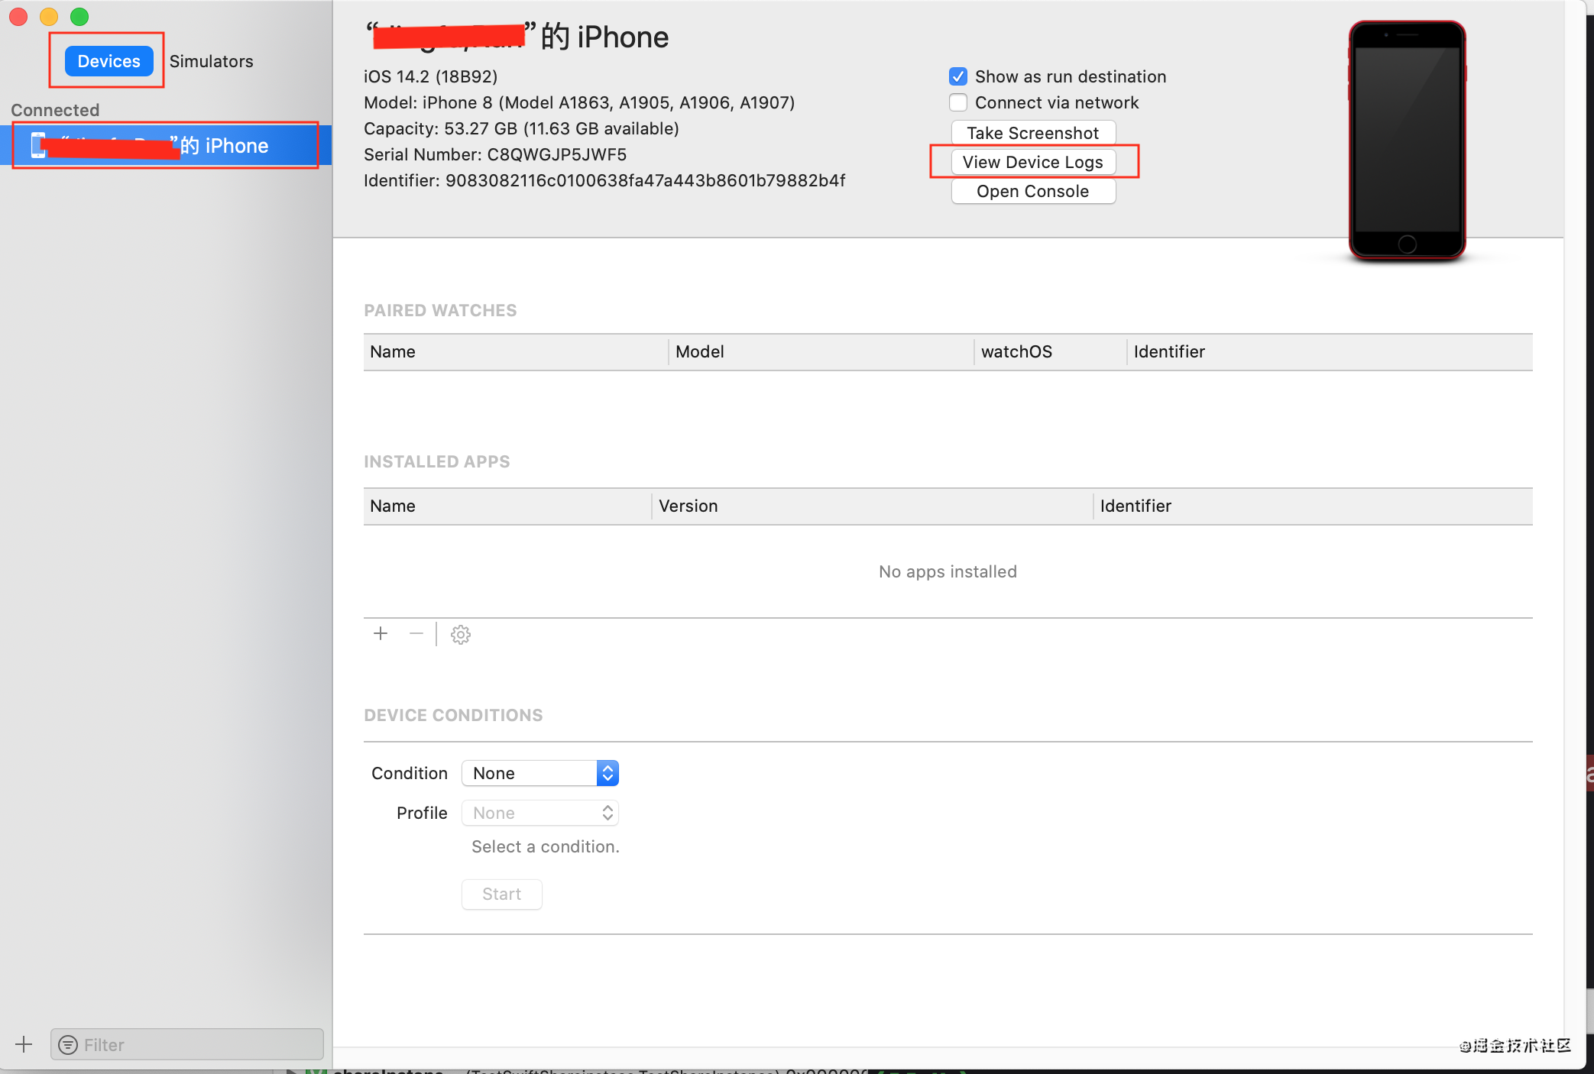Click the View Device Logs button
The height and width of the screenshot is (1074, 1594).
tap(1032, 162)
